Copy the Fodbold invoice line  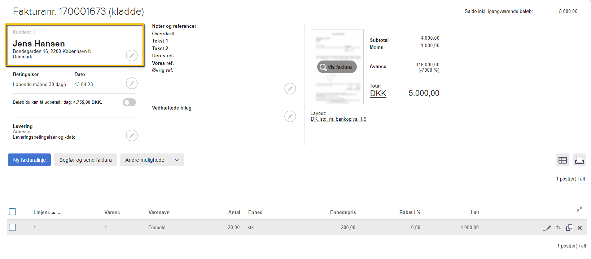pos(569,228)
